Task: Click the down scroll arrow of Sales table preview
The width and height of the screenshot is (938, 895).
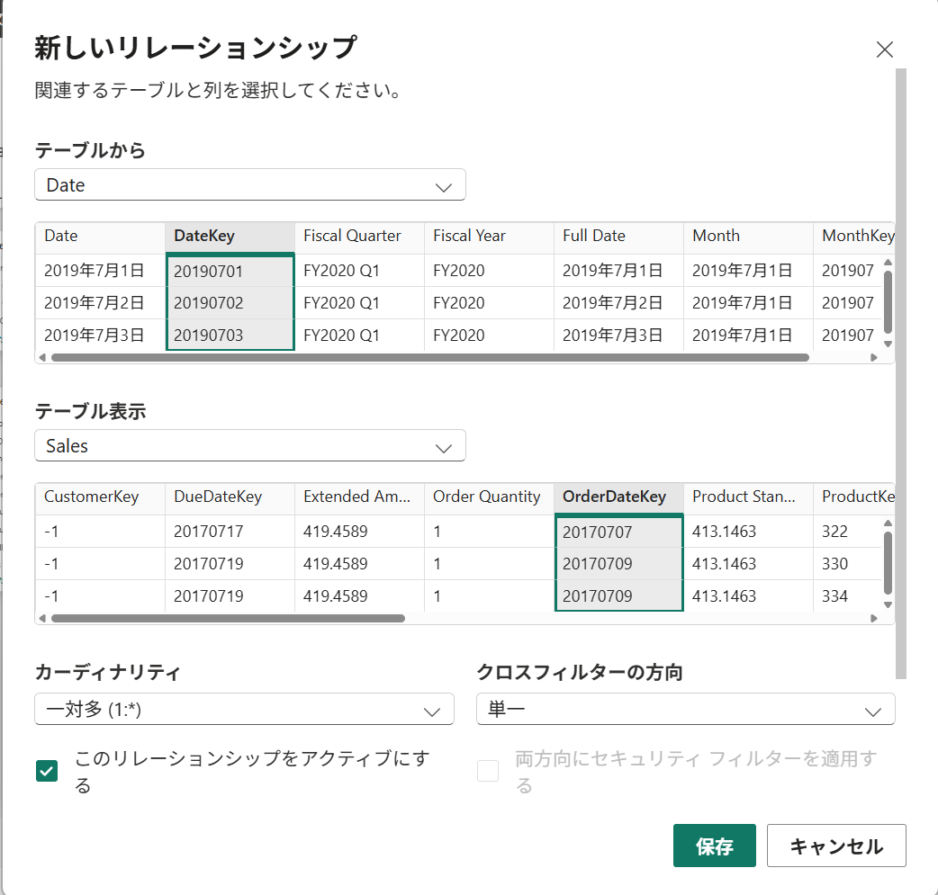Action: coord(888,604)
